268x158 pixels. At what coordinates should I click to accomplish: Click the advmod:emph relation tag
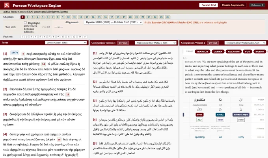tap(241, 115)
